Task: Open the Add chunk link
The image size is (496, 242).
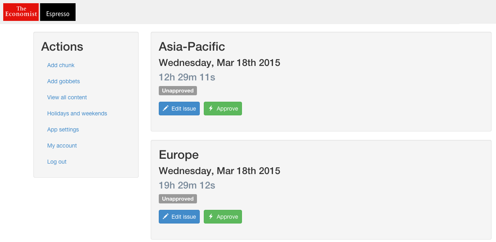Action: [x=61, y=65]
